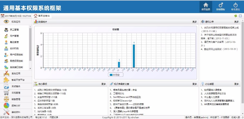
Task: Open todo item 销售订单到期交货预警-110条
Action: (50, 94)
